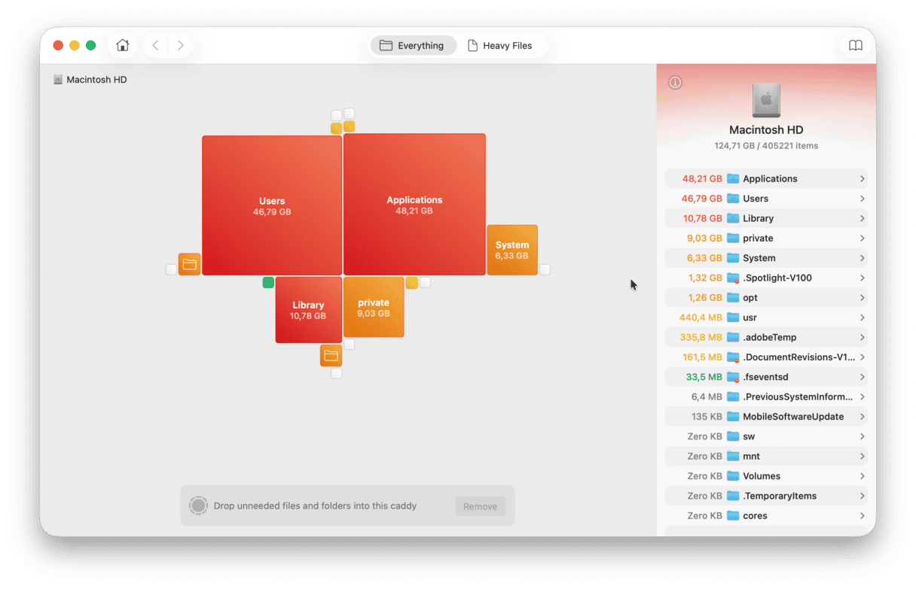Expand the Applications folder chevron
Screen dimensions: 916x589
click(861, 179)
